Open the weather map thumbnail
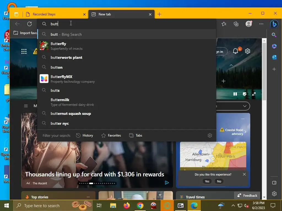Image resolution: width=282 pixels, height=211 pixels. click(213, 156)
